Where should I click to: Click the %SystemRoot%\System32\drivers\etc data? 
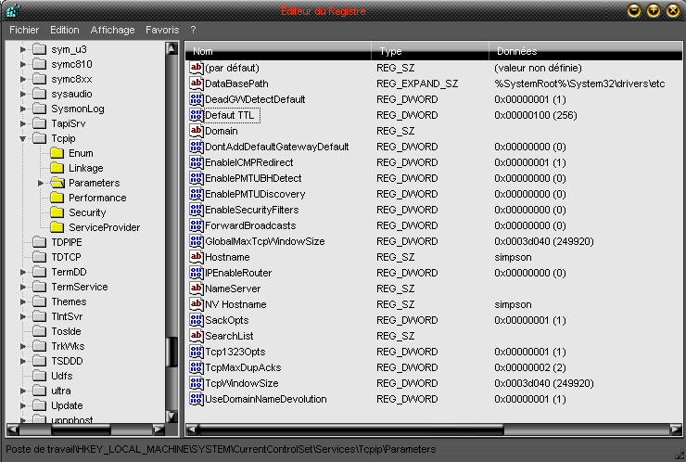click(x=579, y=83)
